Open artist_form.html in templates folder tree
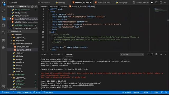 (x=23, y=47)
